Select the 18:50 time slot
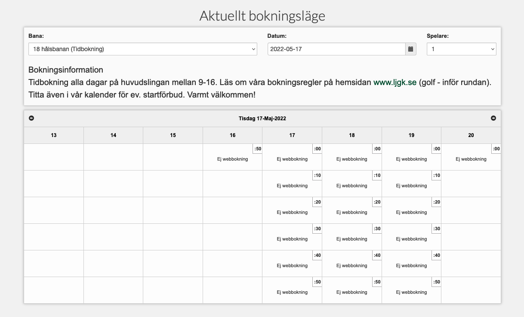 click(x=352, y=290)
